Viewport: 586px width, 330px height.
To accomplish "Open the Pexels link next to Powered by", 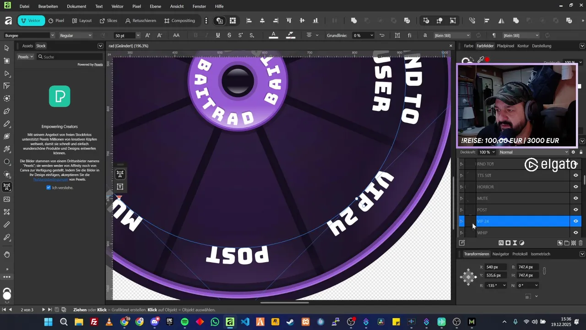I will click(x=98, y=65).
